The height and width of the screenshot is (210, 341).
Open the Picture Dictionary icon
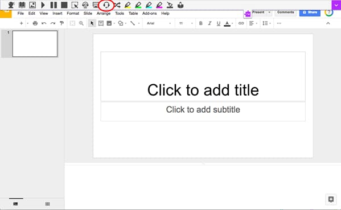coord(32,5)
